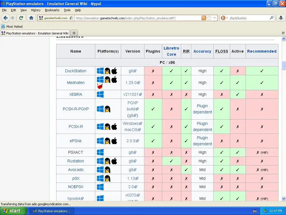286x215 pixels.
Task: Open the browser home page
Action: tap(31, 18)
